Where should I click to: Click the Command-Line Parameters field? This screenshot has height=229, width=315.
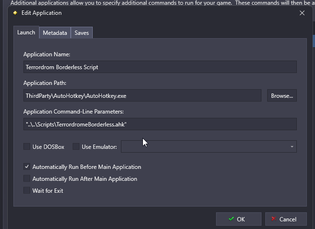point(160,125)
